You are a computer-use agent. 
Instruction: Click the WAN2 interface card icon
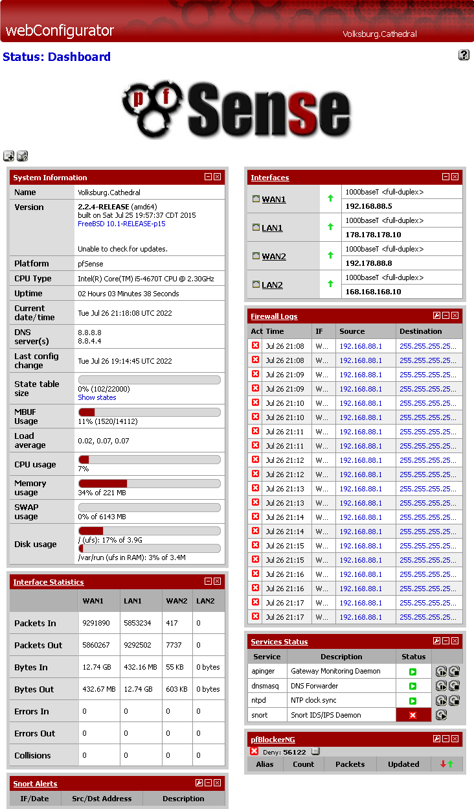[256, 256]
